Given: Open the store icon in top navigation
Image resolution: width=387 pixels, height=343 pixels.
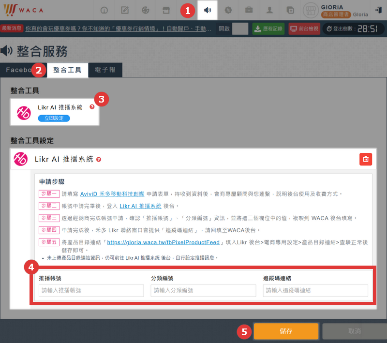Looking at the screenshot, I should [x=166, y=10].
